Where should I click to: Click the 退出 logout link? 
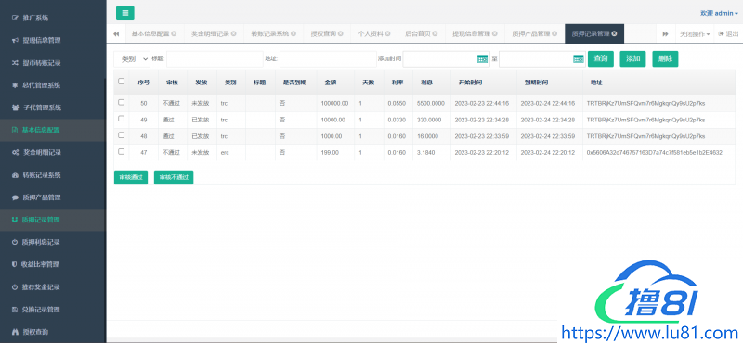pos(729,34)
